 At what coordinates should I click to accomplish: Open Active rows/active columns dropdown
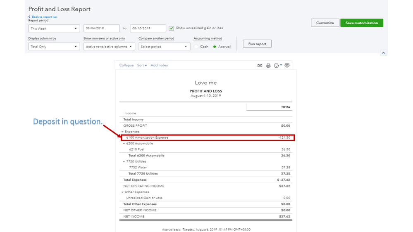pyautogui.click(x=109, y=47)
